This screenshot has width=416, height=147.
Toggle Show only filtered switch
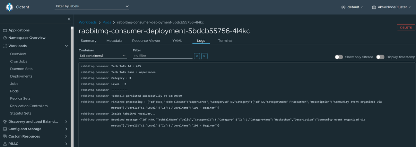(x=339, y=57)
